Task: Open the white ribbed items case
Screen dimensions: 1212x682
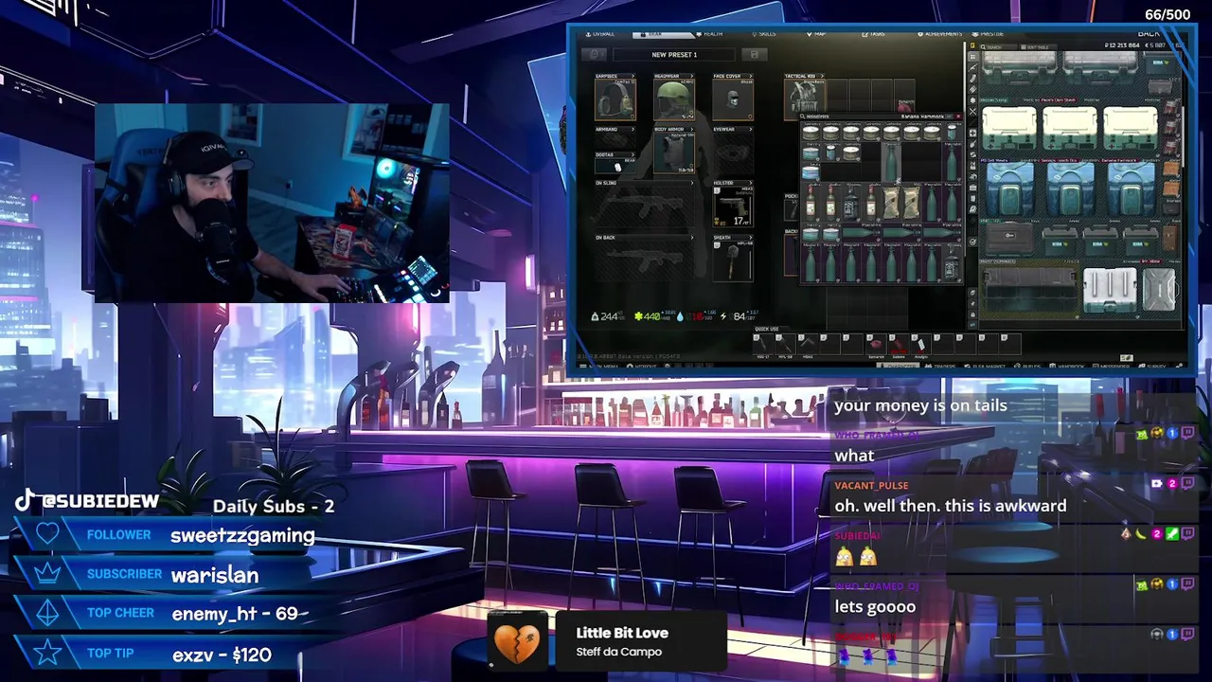Action: 1110,290
